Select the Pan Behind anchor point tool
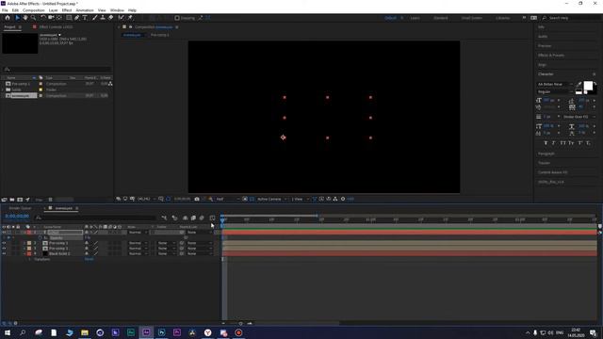This screenshot has height=339, width=603. (59, 18)
